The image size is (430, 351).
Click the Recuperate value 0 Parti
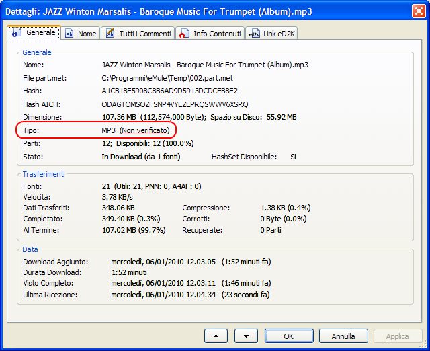(271, 230)
